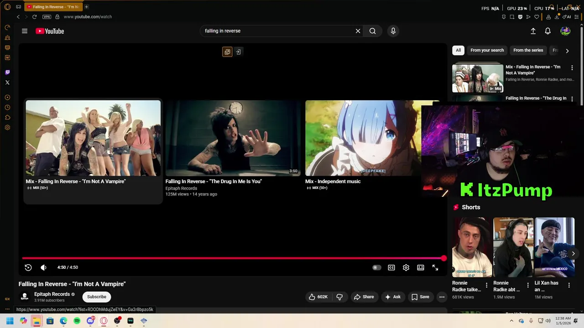Go to the YouTube home logo
Viewport: 584px width, 328px height.
[50, 31]
